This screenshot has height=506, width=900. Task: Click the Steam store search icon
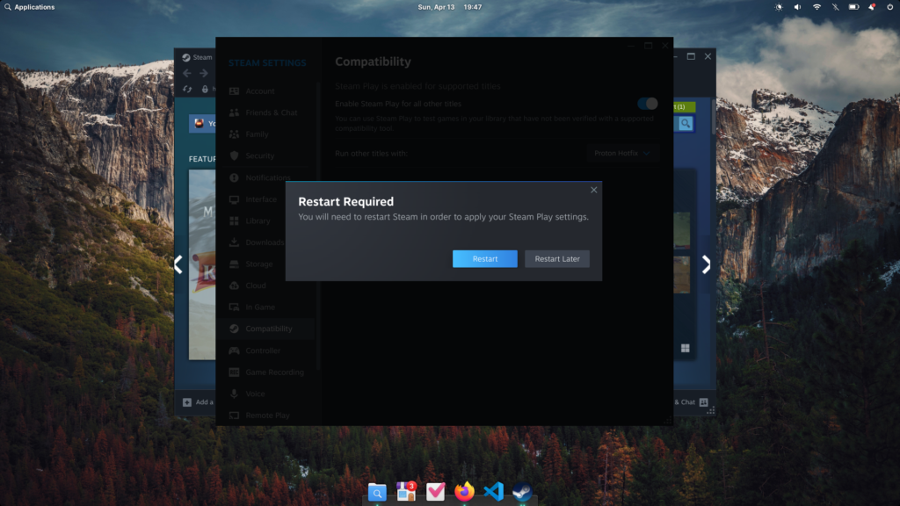click(x=686, y=123)
